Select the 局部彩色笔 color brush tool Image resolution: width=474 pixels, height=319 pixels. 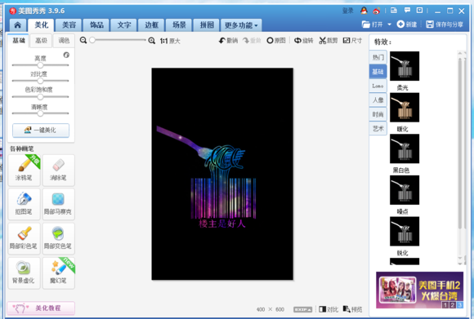coord(24,238)
